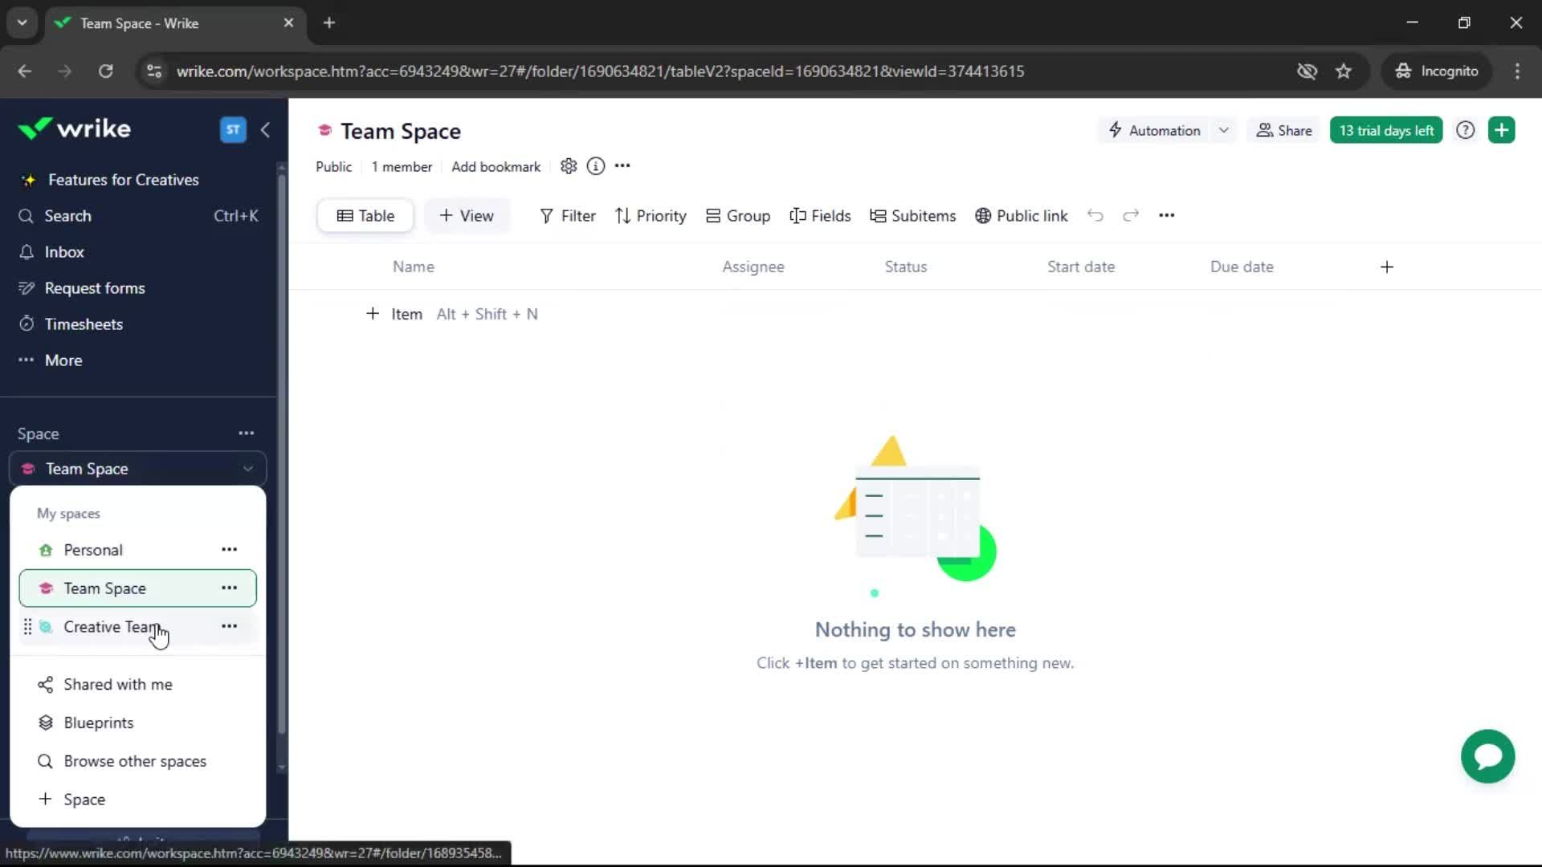Click the Public access label
Image resolution: width=1542 pixels, height=867 pixels.
(333, 167)
